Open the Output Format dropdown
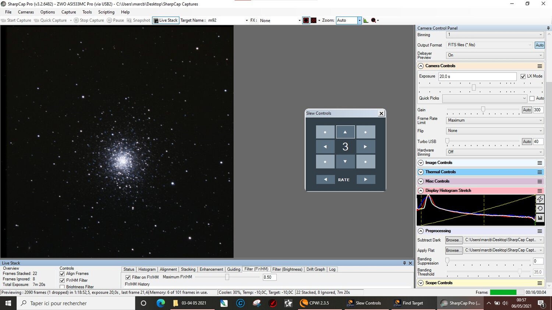This screenshot has width=552, height=310. click(x=489, y=45)
